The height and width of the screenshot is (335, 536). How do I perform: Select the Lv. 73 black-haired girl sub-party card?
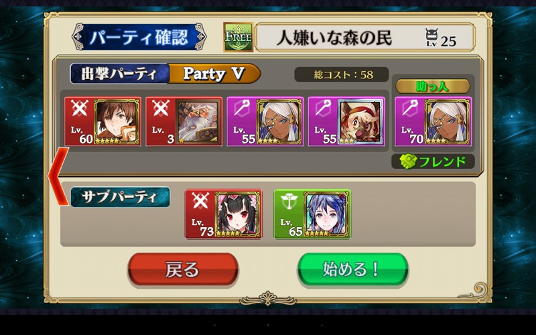click(x=224, y=214)
